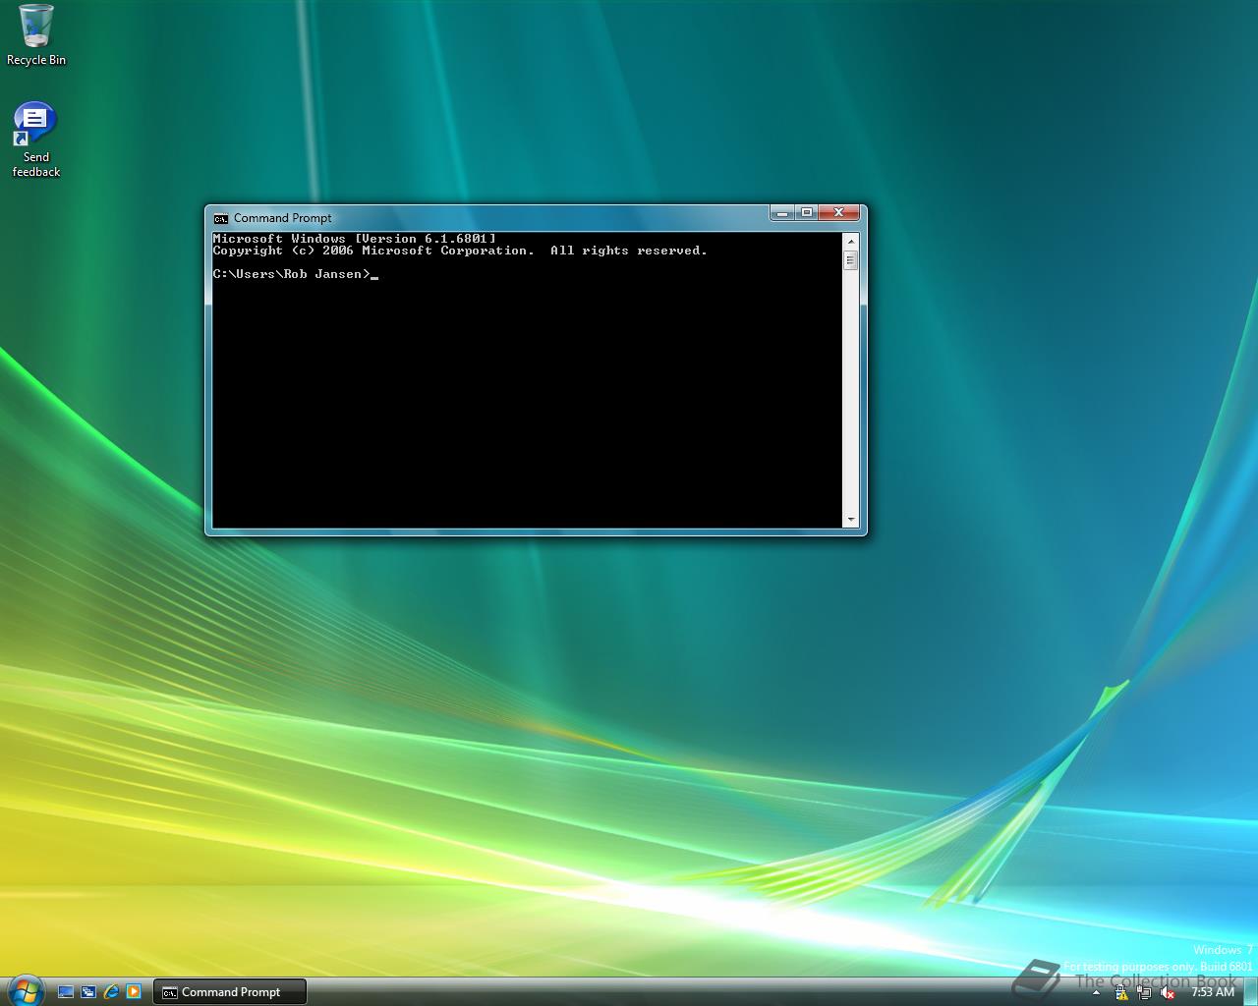1258x1006 pixels.
Task: Click 'Microsoft Windows [Version 6.1.6801]' text
Action: point(354,239)
